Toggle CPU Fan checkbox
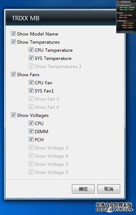The image size is (136, 215). (x=31, y=83)
